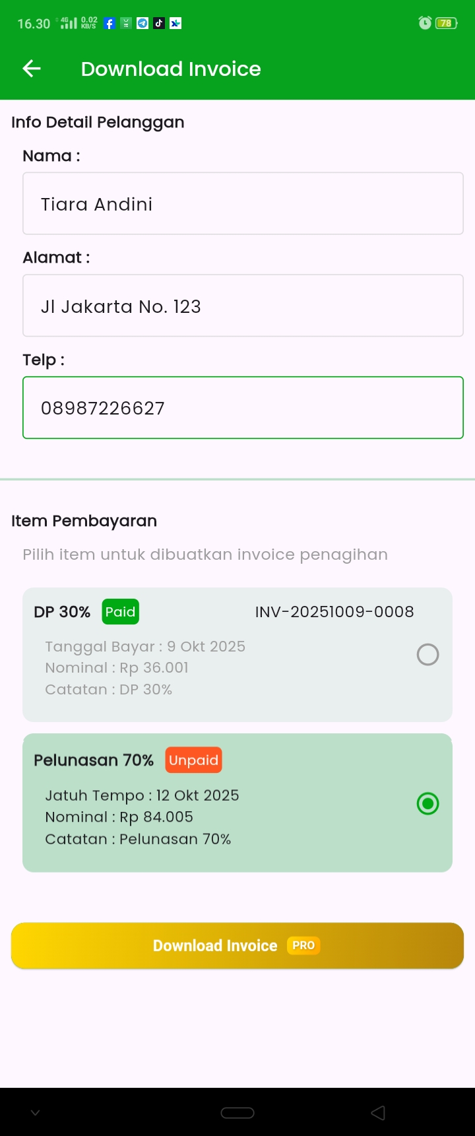The image size is (475, 1136).
Task: Tap the PRO badge on download button
Action: coord(303,946)
